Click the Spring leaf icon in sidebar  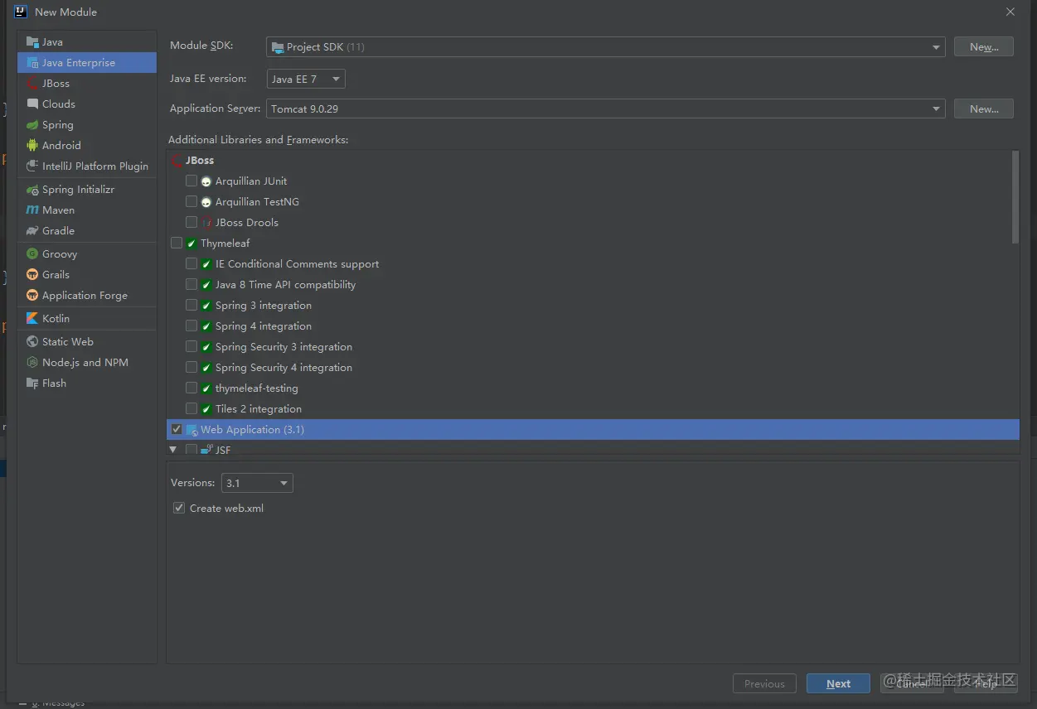coord(32,124)
